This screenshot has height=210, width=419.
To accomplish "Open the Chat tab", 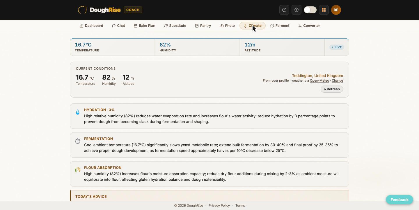I will [118, 26].
